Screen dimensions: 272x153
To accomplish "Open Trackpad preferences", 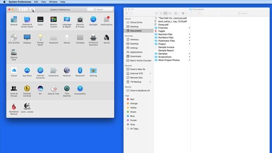I will 80,39.
